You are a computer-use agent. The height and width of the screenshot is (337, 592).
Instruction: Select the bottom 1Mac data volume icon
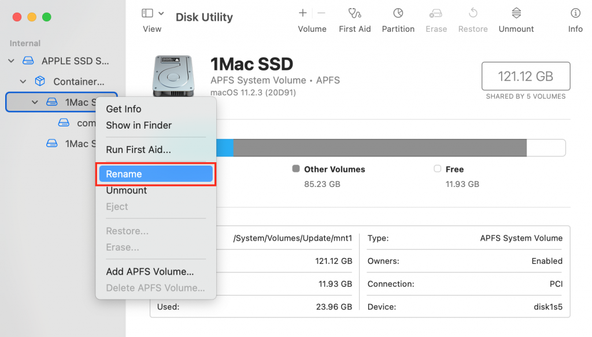51,144
